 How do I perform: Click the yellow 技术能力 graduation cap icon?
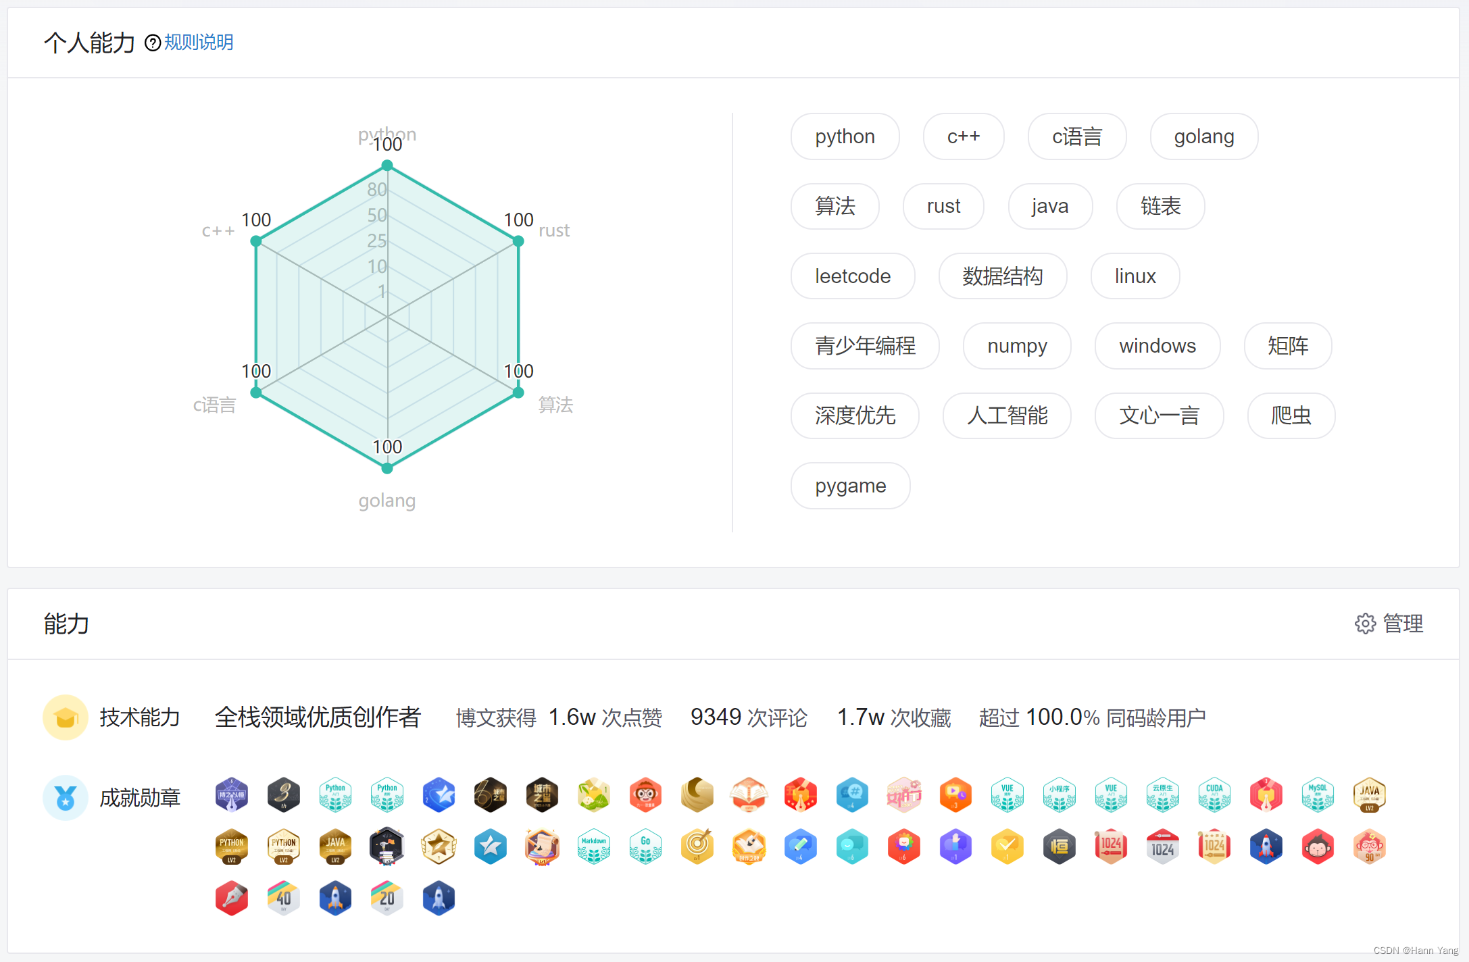[66, 717]
